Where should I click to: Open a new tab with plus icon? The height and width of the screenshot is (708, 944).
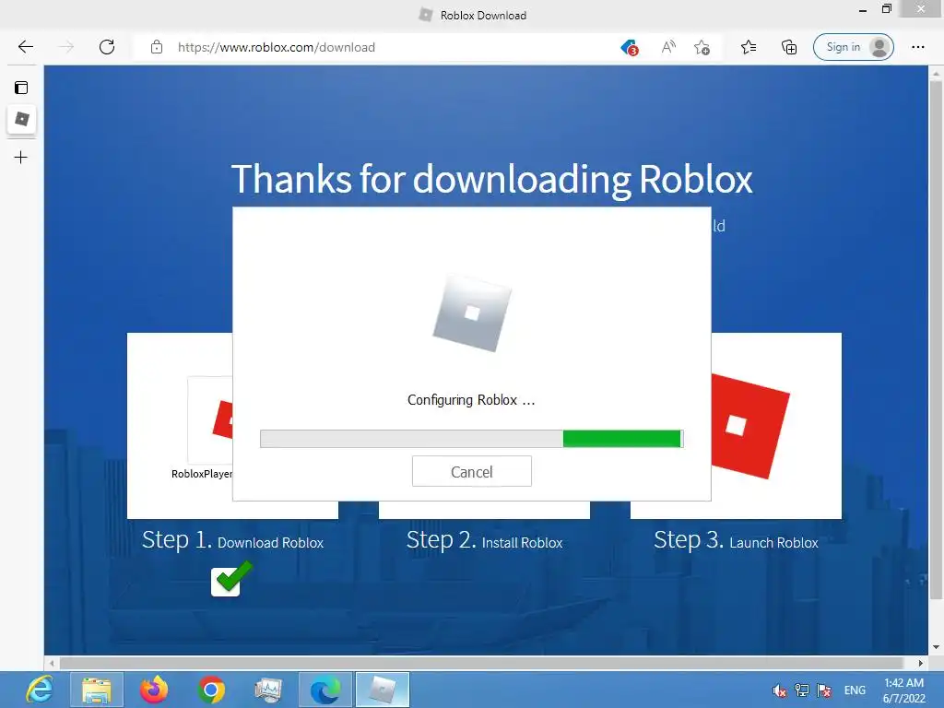coord(21,158)
